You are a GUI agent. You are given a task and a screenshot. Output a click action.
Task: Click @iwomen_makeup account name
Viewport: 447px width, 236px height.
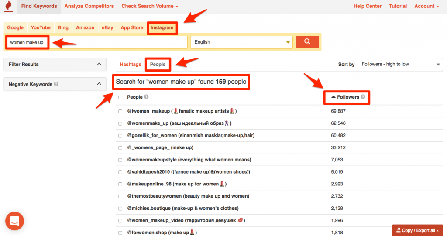[x=148, y=111]
